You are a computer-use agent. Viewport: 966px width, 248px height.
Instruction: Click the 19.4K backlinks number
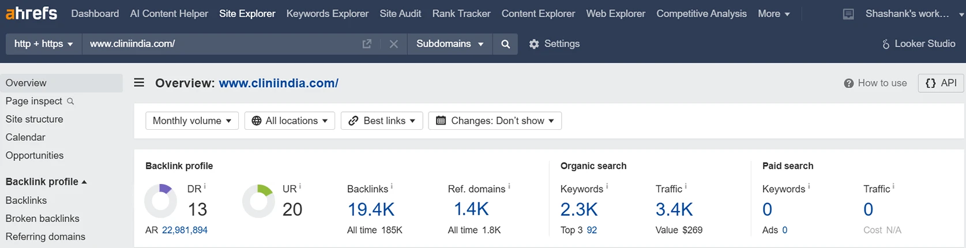[371, 209]
